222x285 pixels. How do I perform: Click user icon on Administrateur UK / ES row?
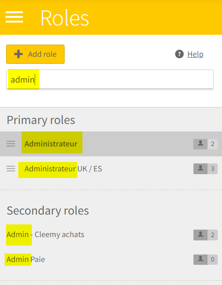click(x=200, y=169)
